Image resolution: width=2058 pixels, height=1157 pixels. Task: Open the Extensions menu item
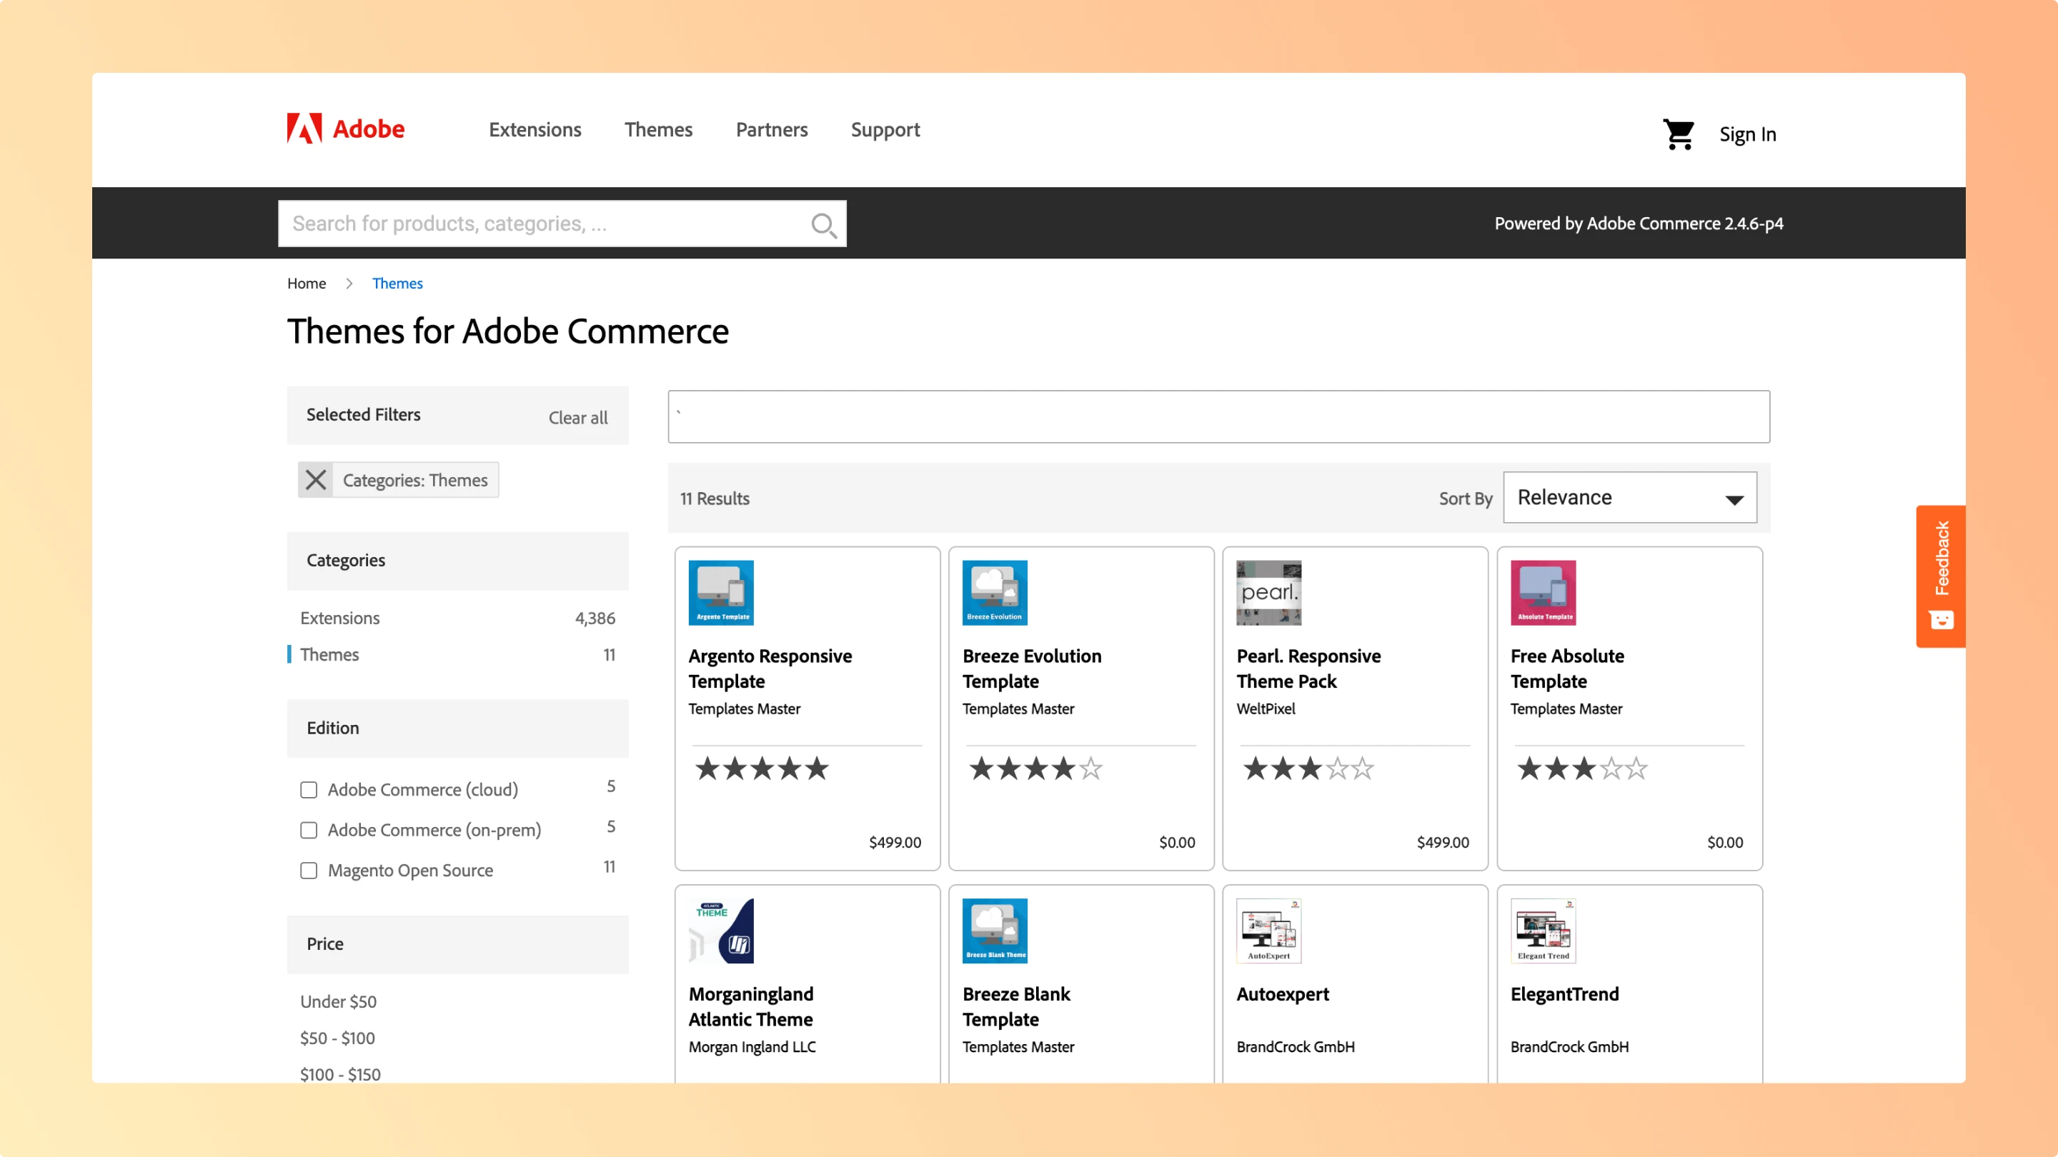tap(535, 129)
